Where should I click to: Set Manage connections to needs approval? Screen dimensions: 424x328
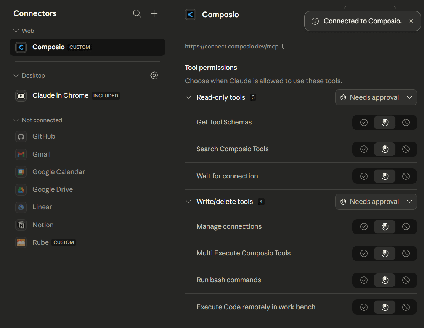pos(385,227)
